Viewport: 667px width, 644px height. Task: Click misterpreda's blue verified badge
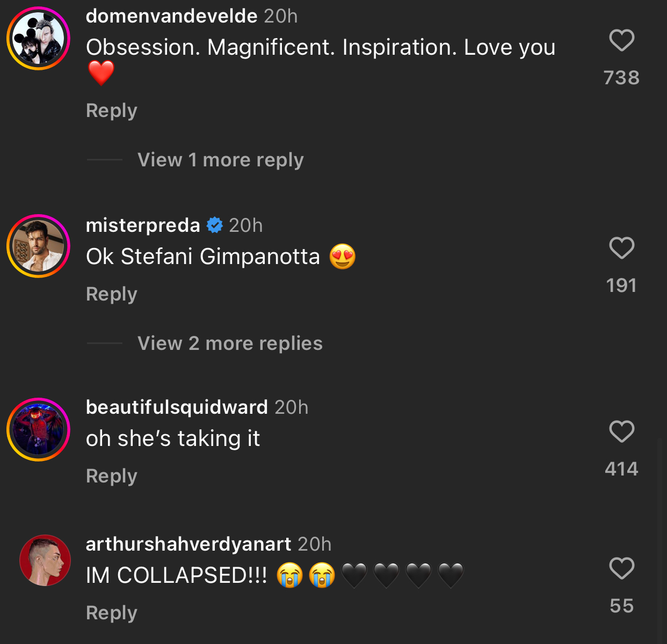[x=215, y=225]
